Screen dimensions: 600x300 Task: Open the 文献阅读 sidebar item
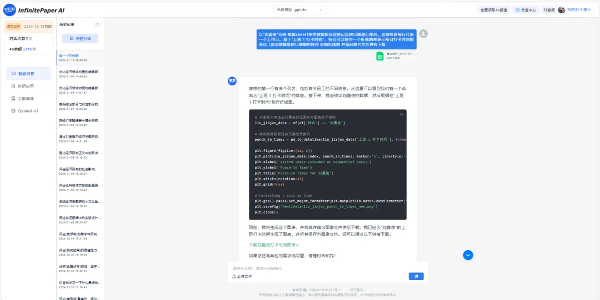tap(29, 99)
